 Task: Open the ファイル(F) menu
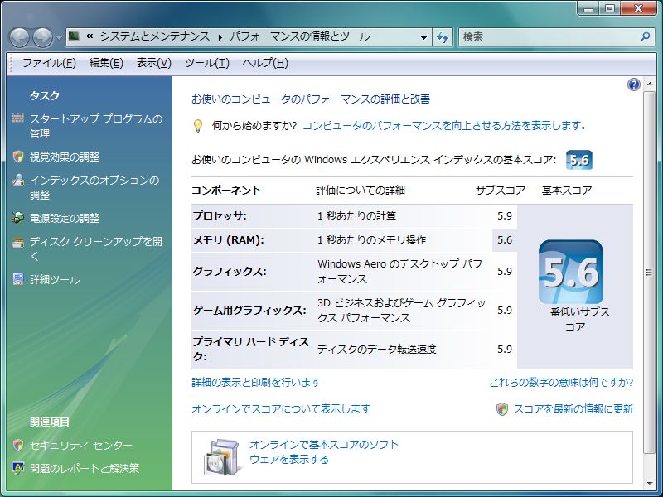[x=49, y=63]
